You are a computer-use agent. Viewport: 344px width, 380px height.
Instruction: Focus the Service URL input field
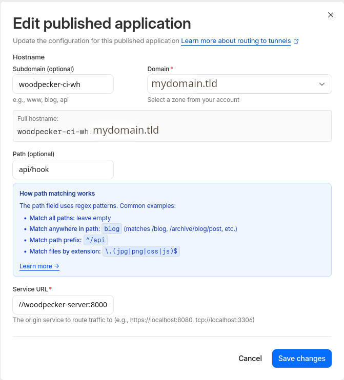[63, 305]
